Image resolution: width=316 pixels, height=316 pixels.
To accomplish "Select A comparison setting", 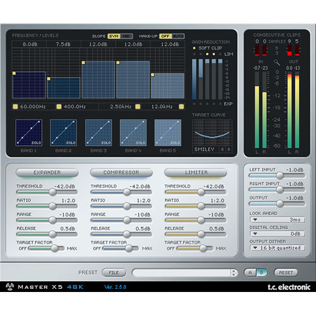I will 250,272.
